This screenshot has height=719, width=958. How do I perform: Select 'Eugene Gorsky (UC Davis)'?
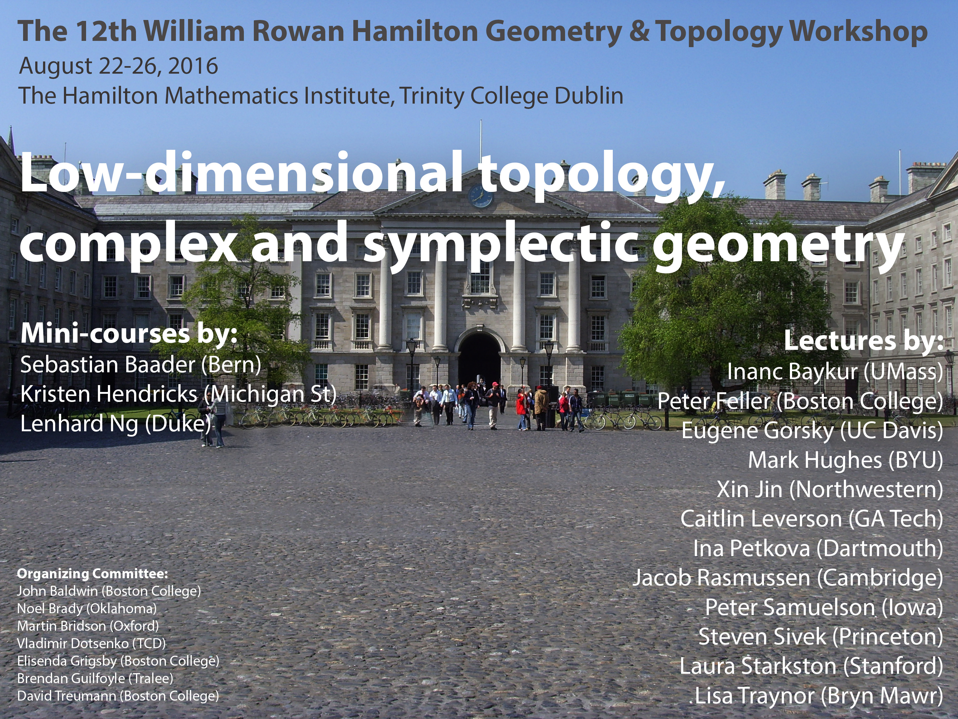point(812,431)
